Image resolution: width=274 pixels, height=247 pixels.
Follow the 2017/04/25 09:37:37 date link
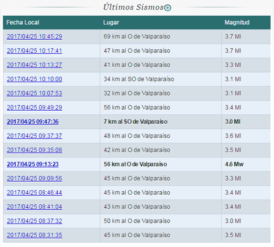pyautogui.click(x=34, y=136)
